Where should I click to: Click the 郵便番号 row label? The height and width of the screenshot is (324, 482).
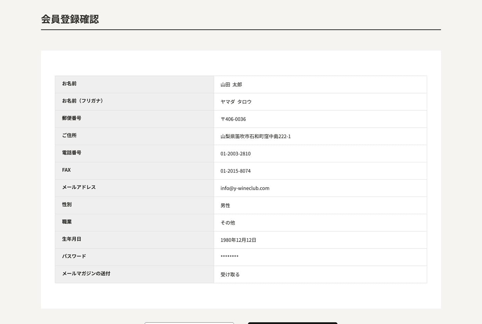pyautogui.click(x=72, y=118)
